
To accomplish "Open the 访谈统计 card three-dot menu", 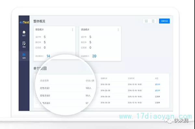I will (118, 30).
